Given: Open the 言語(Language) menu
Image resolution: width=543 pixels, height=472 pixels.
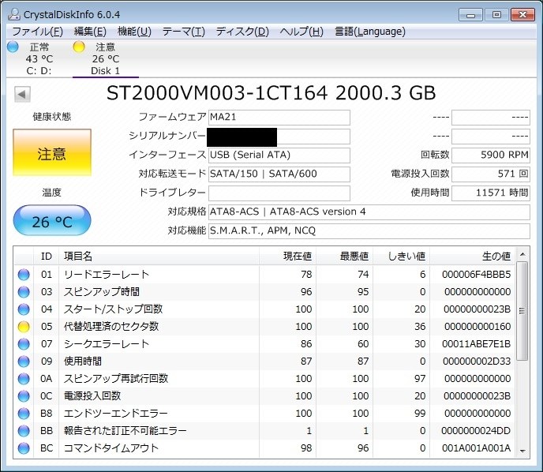Looking at the screenshot, I should 370,32.
